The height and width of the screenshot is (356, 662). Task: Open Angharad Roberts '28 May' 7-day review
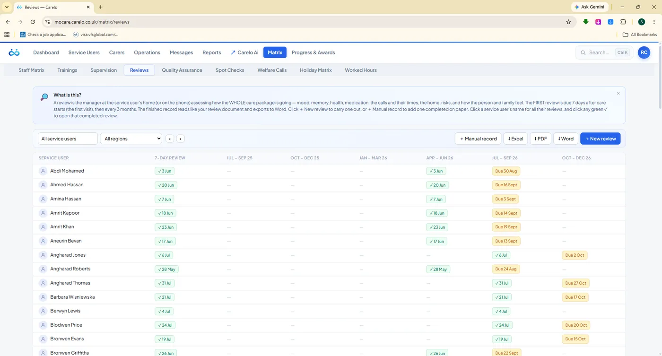click(166, 269)
